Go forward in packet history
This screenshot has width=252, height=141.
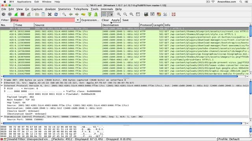[77, 14]
